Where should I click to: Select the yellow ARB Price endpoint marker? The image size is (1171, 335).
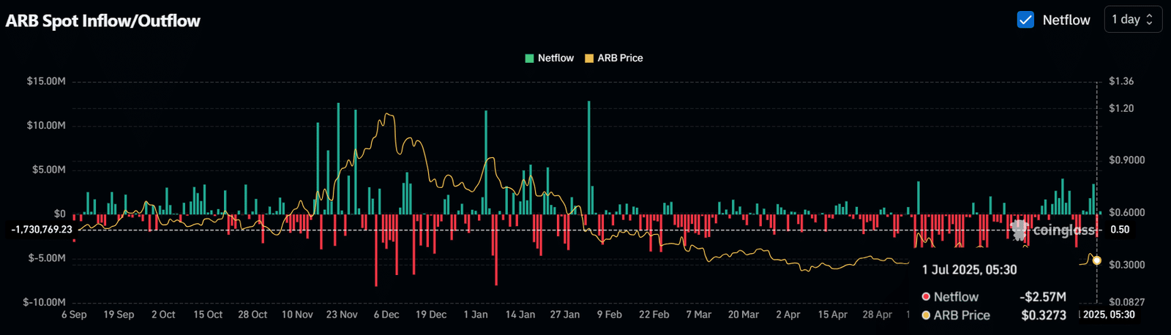pyautogui.click(x=1096, y=260)
